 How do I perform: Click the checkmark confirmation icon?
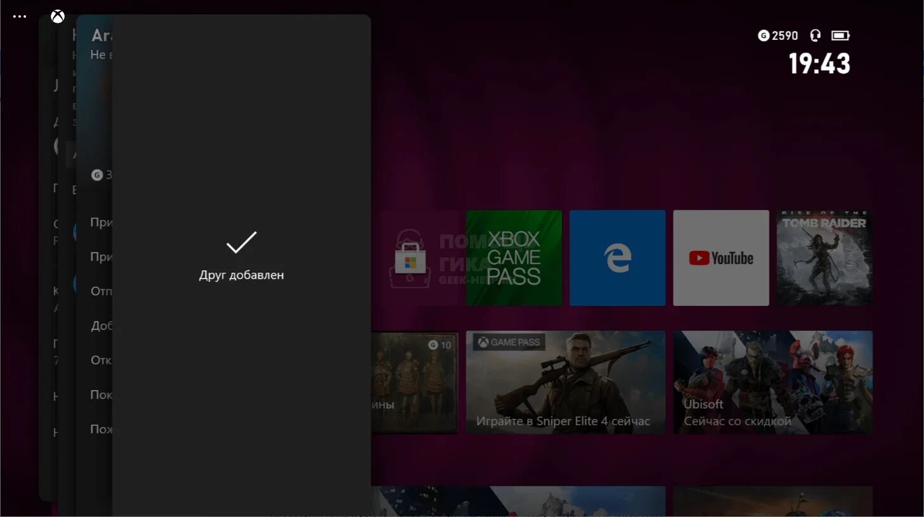(242, 242)
